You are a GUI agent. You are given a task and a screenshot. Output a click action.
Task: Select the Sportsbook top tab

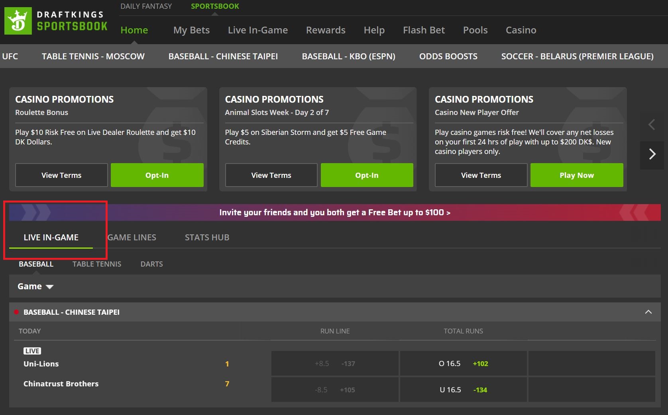coord(215,6)
